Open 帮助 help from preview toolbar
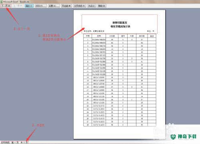The width and height of the screenshot is (200, 144). 102,6
